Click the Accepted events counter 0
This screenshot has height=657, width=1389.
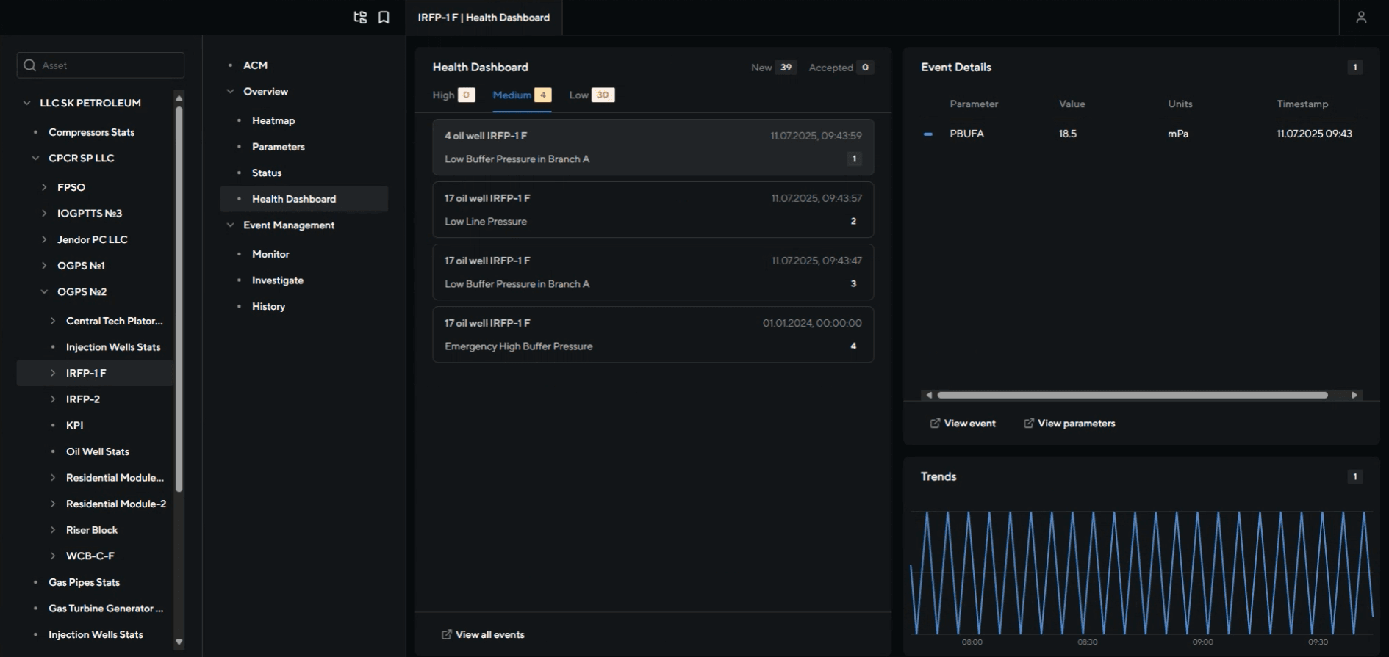(865, 68)
